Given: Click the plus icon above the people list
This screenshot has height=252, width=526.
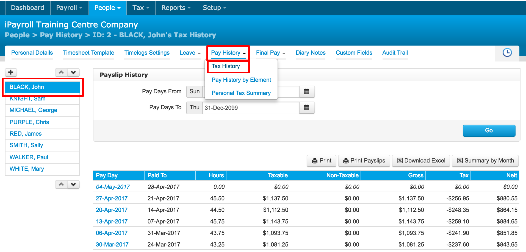Looking at the screenshot, I should [x=11, y=72].
